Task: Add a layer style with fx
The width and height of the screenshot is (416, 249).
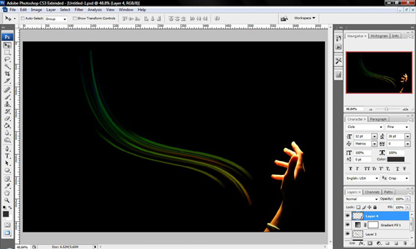Action: point(361,243)
